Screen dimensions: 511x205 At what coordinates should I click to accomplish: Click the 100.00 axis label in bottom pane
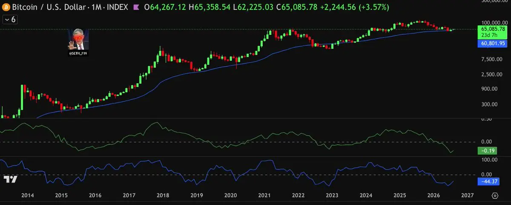pyautogui.click(x=490, y=160)
